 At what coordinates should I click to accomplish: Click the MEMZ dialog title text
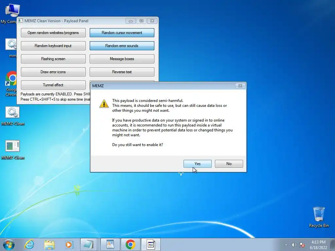98,86
